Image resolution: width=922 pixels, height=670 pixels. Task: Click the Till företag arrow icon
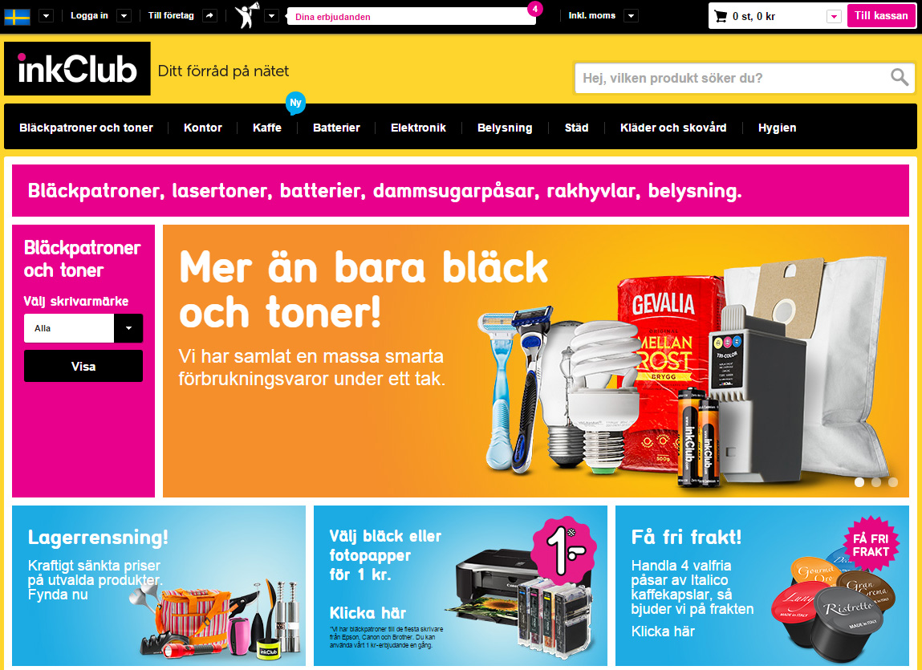tap(210, 16)
